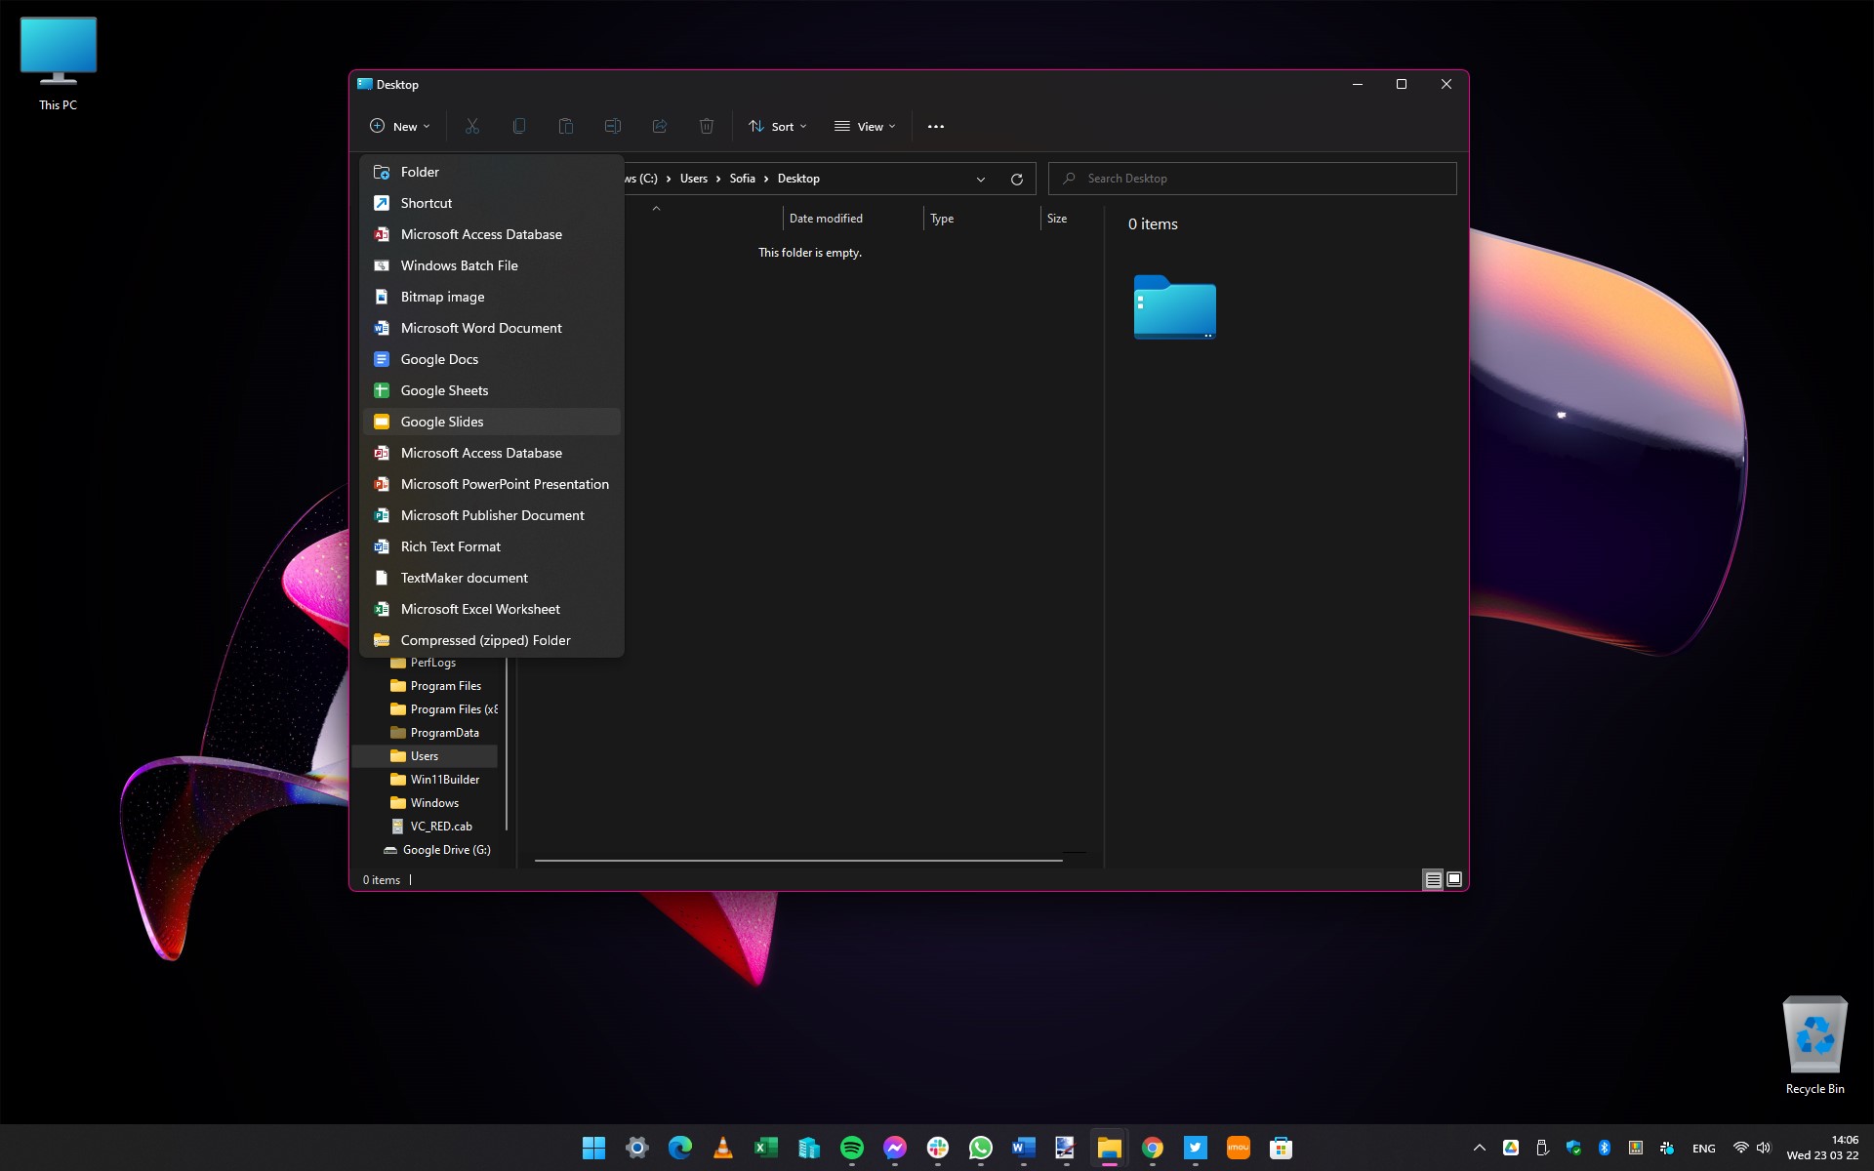Image resolution: width=1874 pixels, height=1171 pixels.
Task: Click the Share icon in the toolbar
Action: click(660, 126)
